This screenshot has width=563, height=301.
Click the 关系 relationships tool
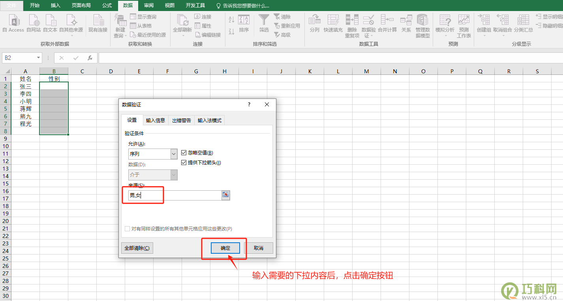(406, 23)
